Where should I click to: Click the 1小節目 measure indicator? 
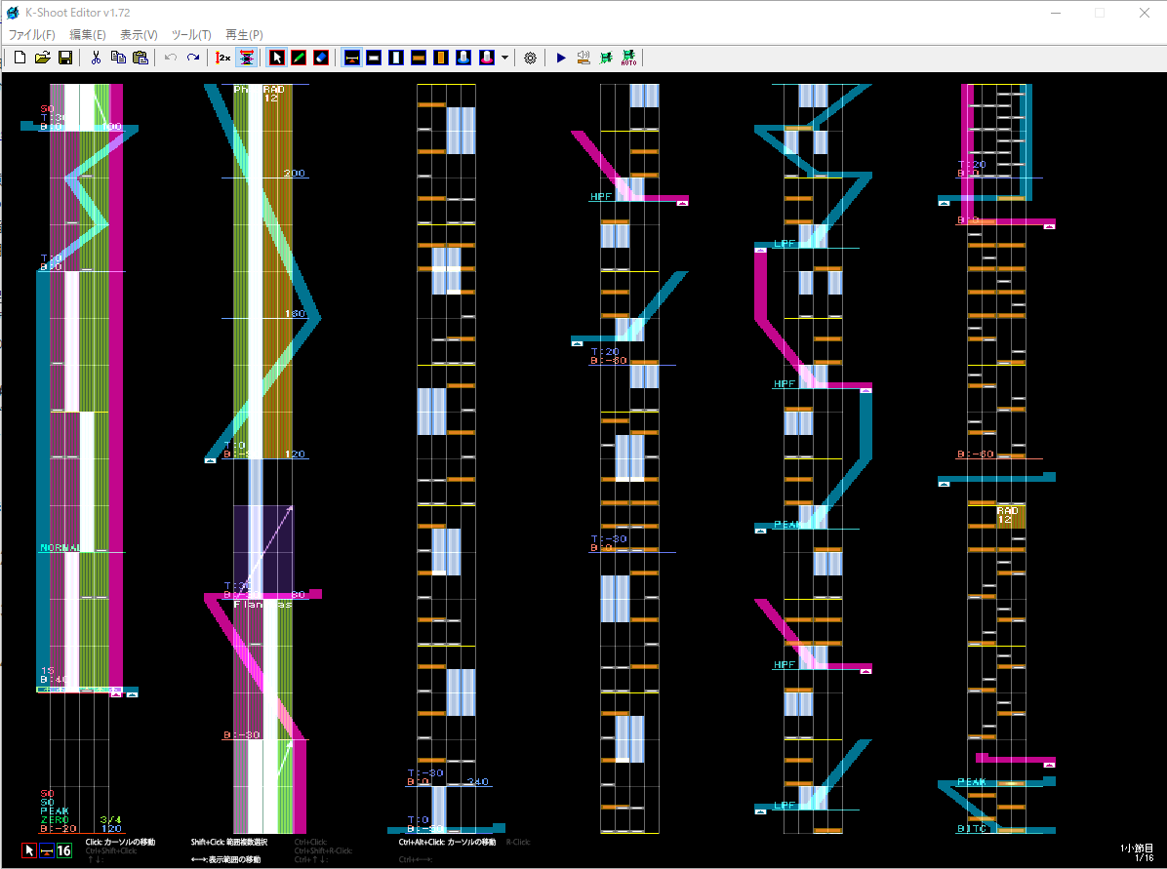click(x=1137, y=848)
